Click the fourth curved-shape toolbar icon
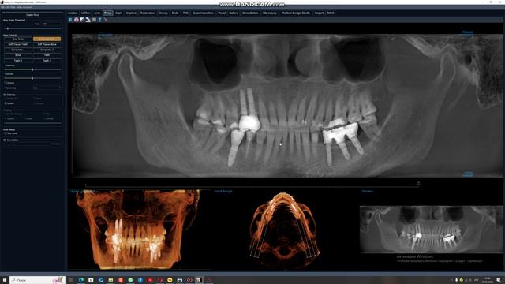The height and width of the screenshot is (284, 505). point(88,20)
